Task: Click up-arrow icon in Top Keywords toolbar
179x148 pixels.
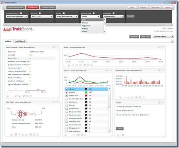Action: pos(16,96)
